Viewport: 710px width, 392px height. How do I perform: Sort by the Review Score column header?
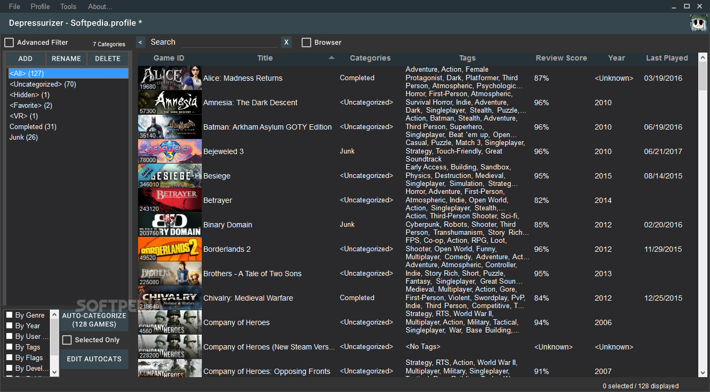click(561, 58)
